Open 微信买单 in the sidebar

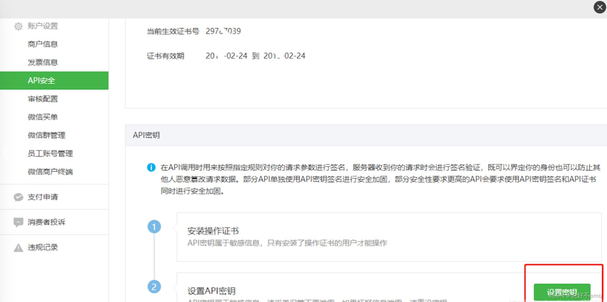(x=43, y=117)
